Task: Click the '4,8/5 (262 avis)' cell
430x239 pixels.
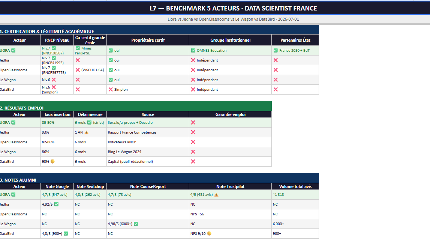Action: point(90,195)
